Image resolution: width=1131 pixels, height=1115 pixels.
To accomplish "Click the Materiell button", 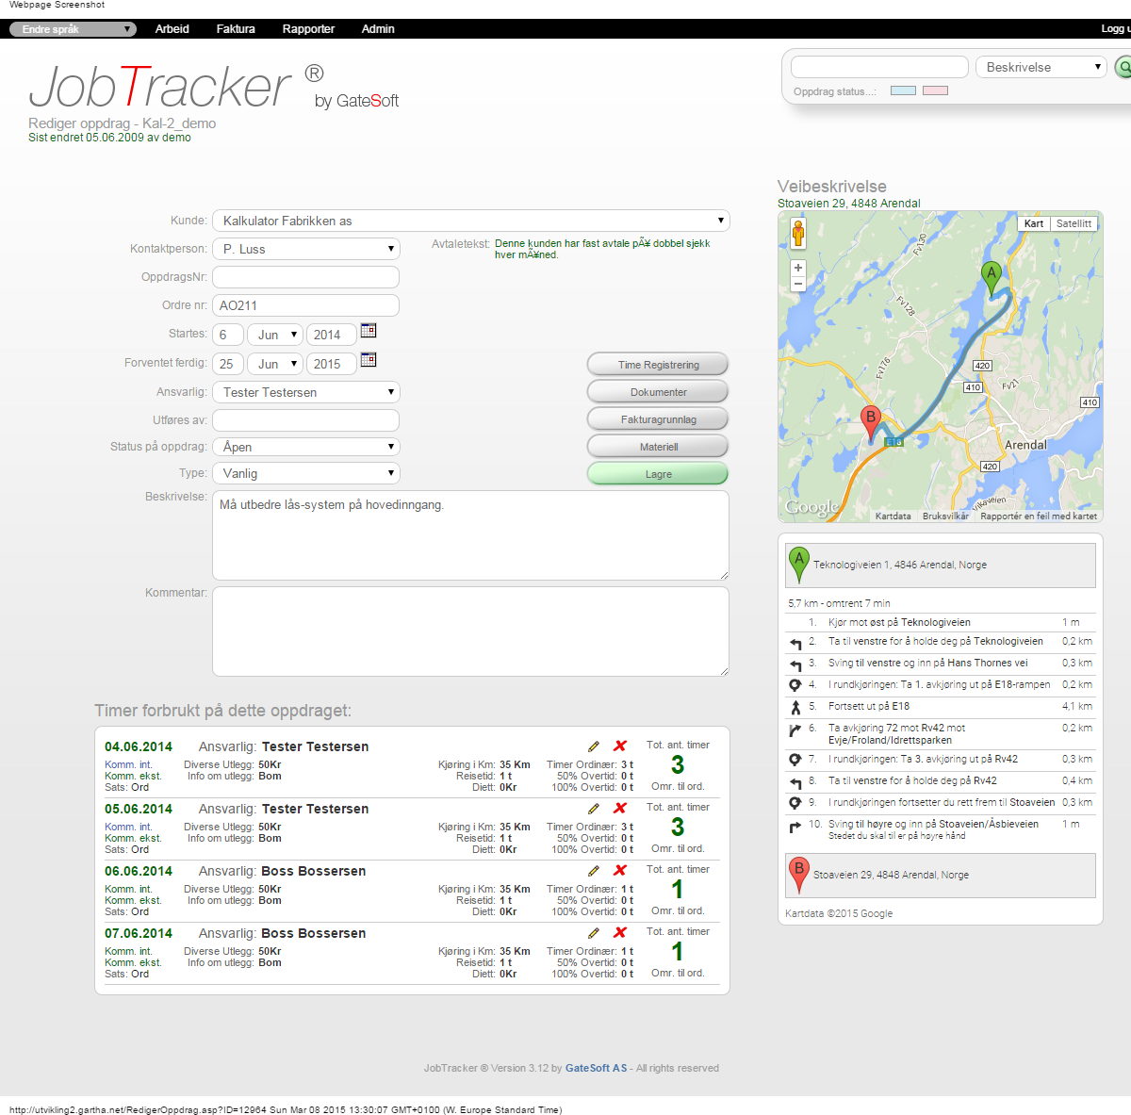I will click(658, 447).
